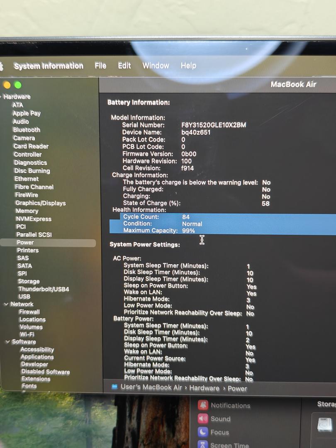The image size is (336, 448).
Task: Open USB device information
Action: [x=24, y=297]
